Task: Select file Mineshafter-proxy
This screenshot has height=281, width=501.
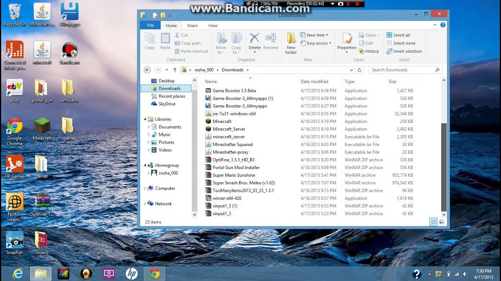Action: 231,152
